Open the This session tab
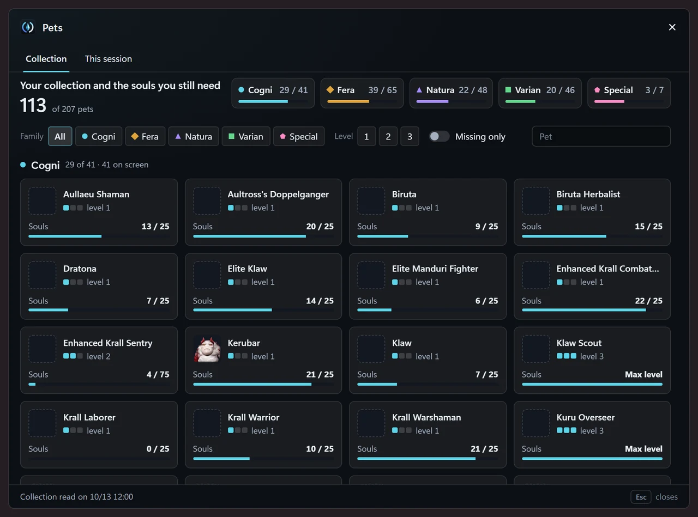Viewport: 698px width, 517px height. (109, 59)
